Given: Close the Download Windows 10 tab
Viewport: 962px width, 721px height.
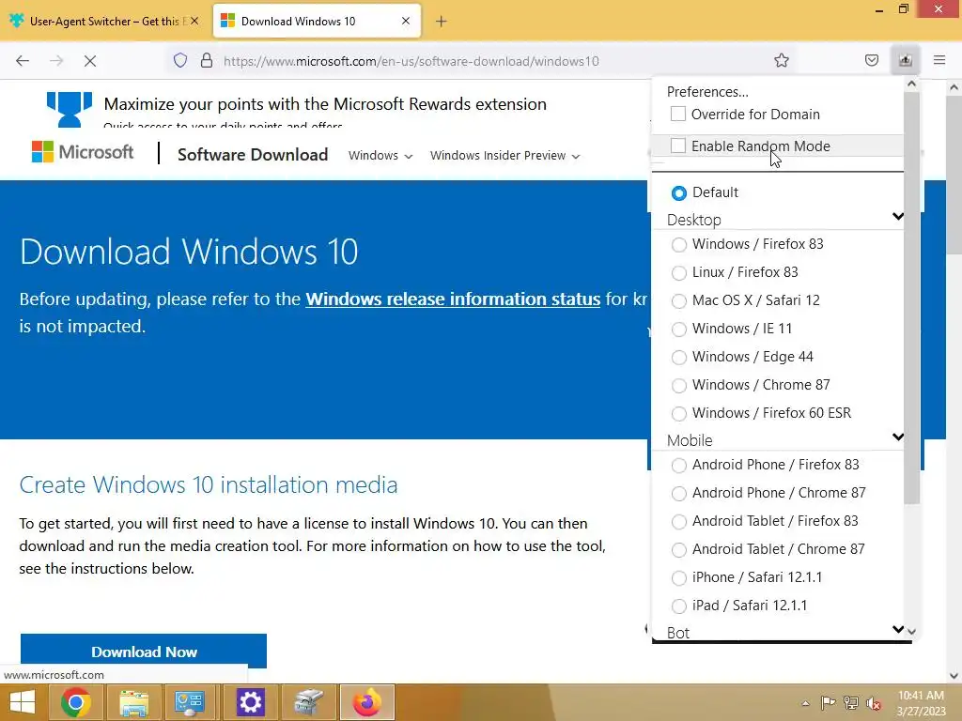Looking at the screenshot, I should pyautogui.click(x=406, y=21).
